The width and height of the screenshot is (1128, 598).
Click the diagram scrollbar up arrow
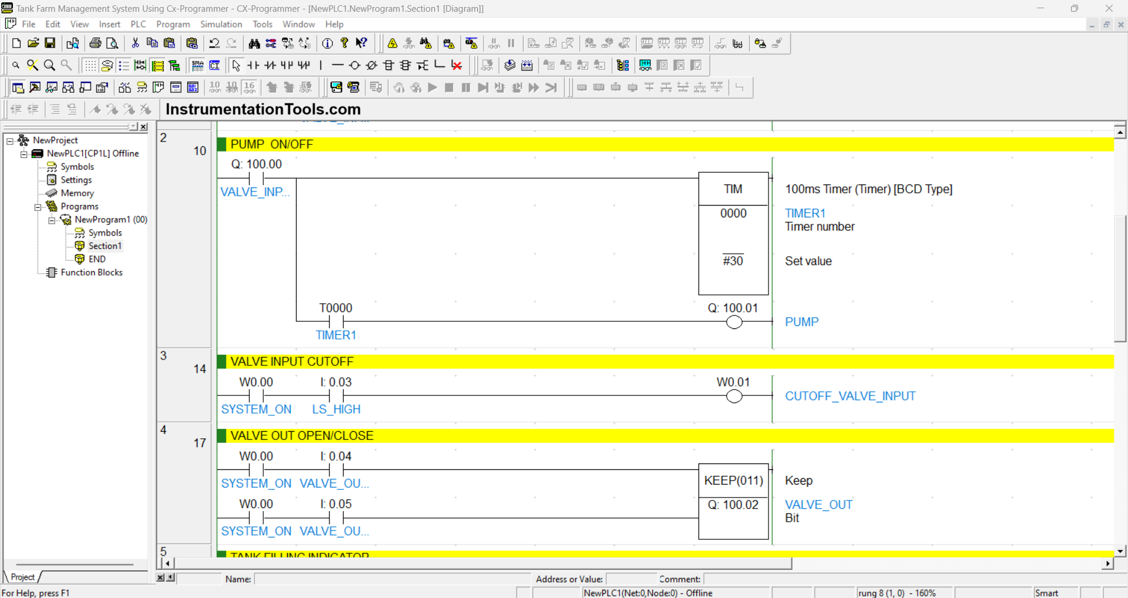coord(1120,133)
